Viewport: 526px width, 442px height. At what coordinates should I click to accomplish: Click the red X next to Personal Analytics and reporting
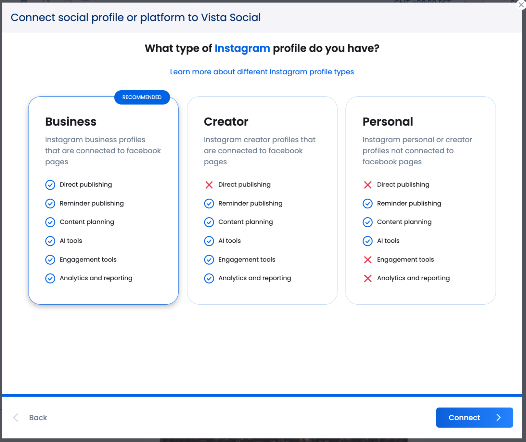(x=368, y=278)
